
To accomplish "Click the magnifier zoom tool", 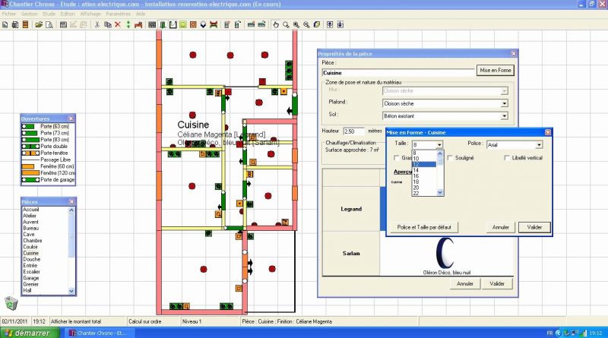I will pos(286,24).
